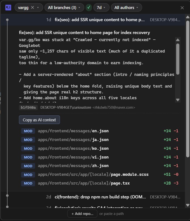The image size is (190, 221).
Task: Click author name DESKTOP-V9B4GET\curioustore
Action: [x=66, y=108]
